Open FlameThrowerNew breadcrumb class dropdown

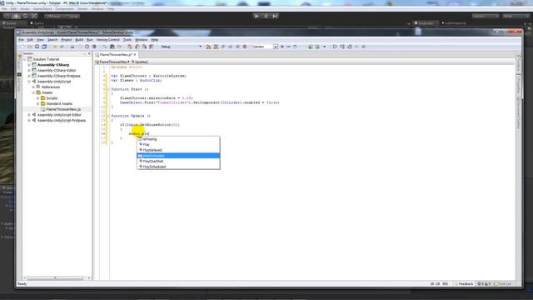(112, 62)
